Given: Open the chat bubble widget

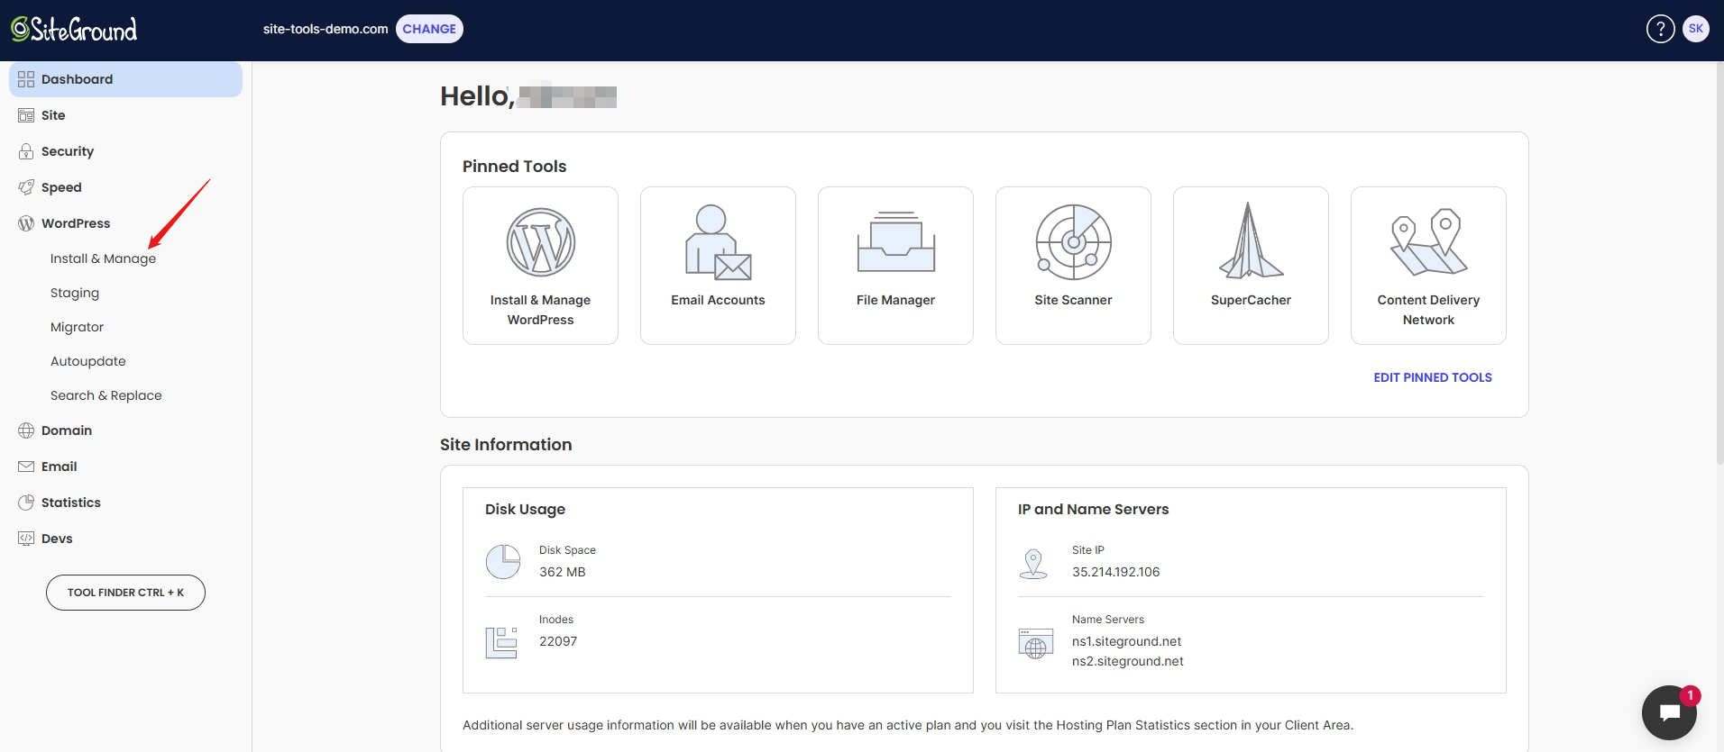Looking at the screenshot, I should 1669,712.
